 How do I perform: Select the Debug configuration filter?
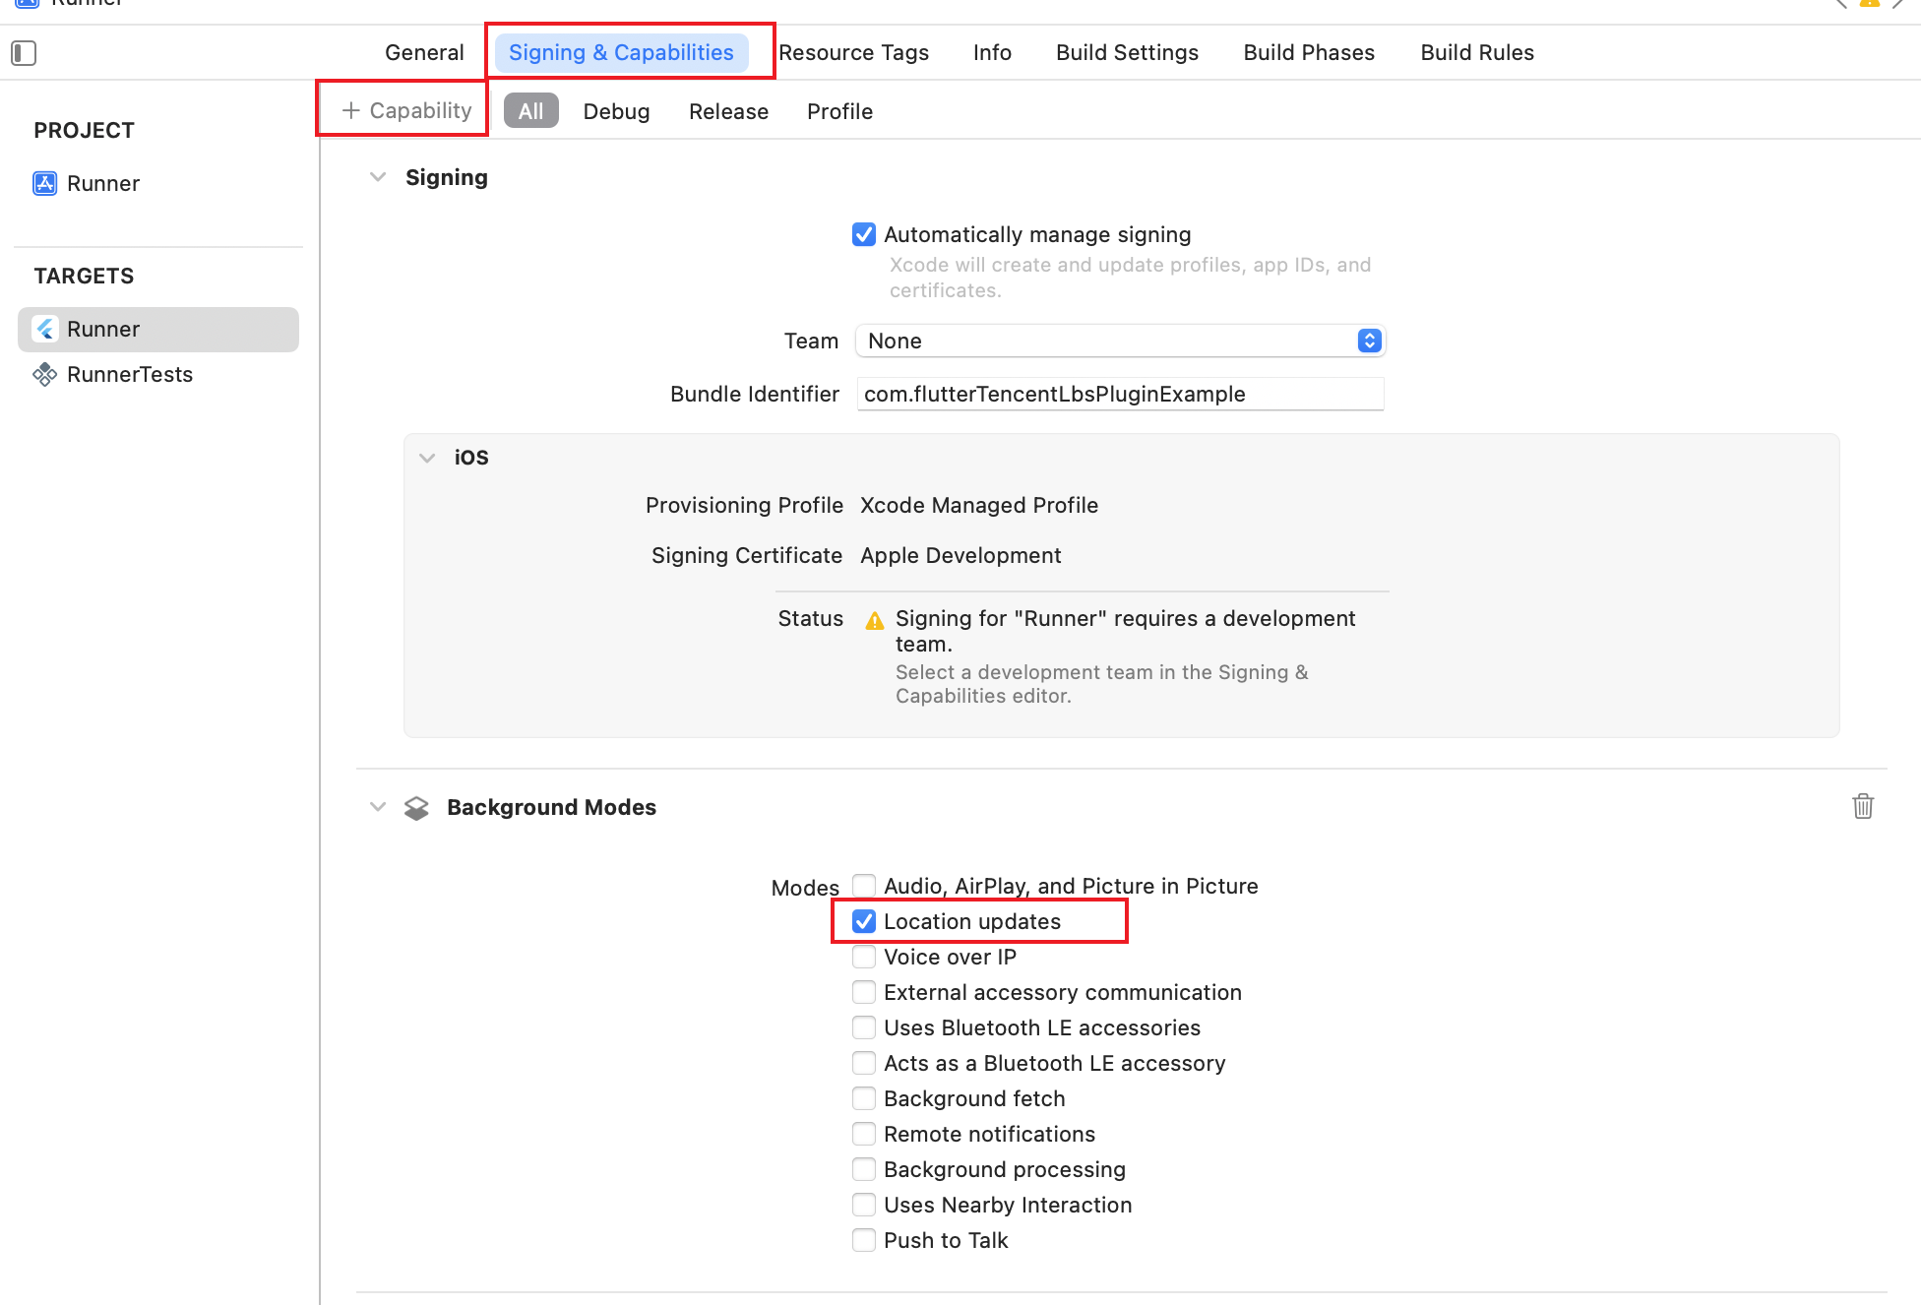616,112
